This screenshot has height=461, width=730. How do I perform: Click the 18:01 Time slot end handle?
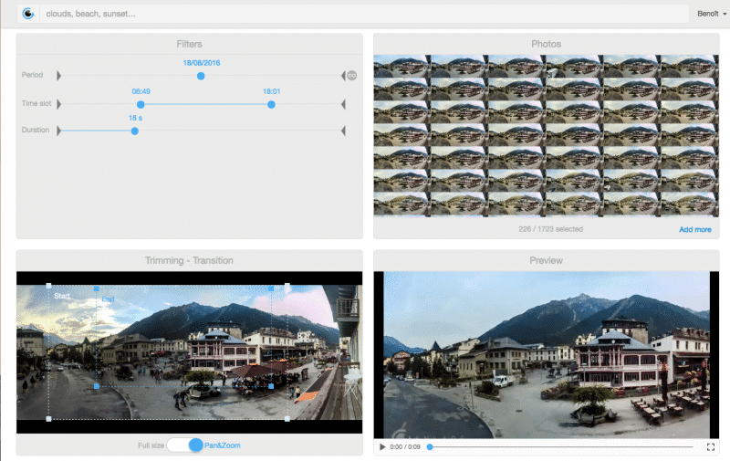tap(271, 104)
